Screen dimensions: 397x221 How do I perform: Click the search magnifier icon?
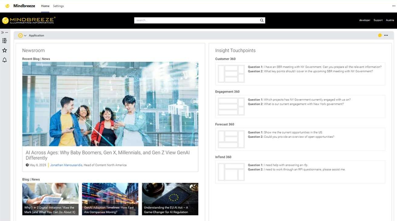pos(262,20)
